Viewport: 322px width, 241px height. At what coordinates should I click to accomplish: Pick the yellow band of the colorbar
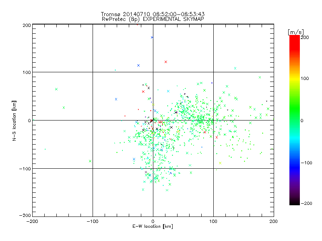pos(295,78)
